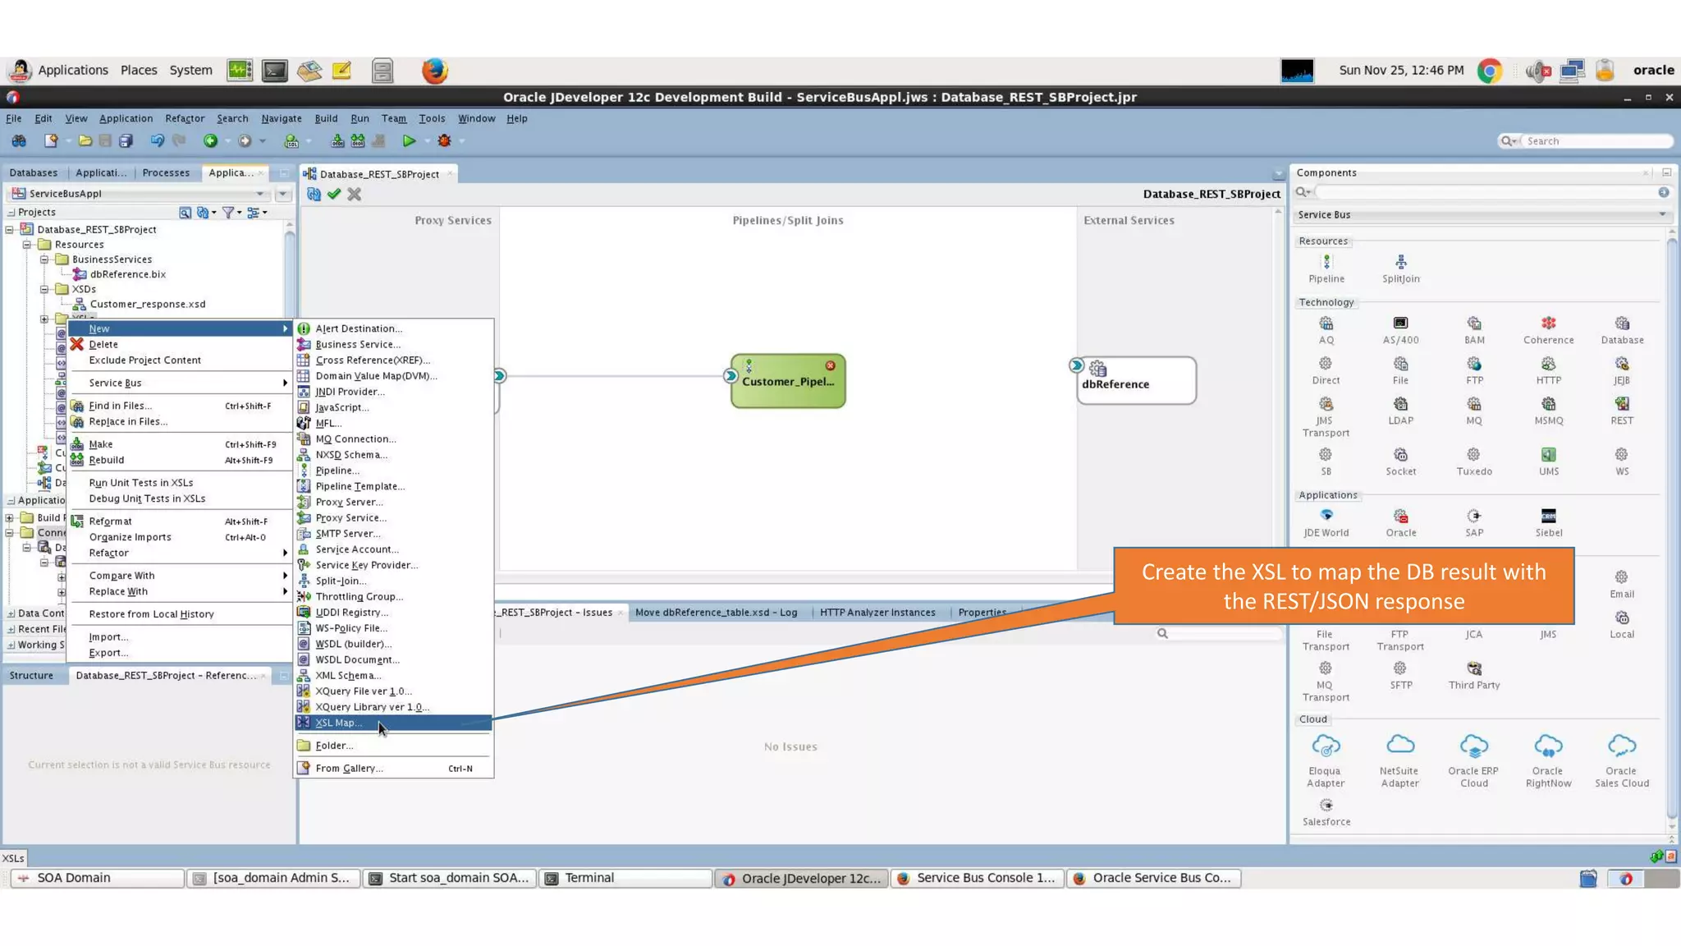Choose the Coherence adapter icon

(1548, 330)
